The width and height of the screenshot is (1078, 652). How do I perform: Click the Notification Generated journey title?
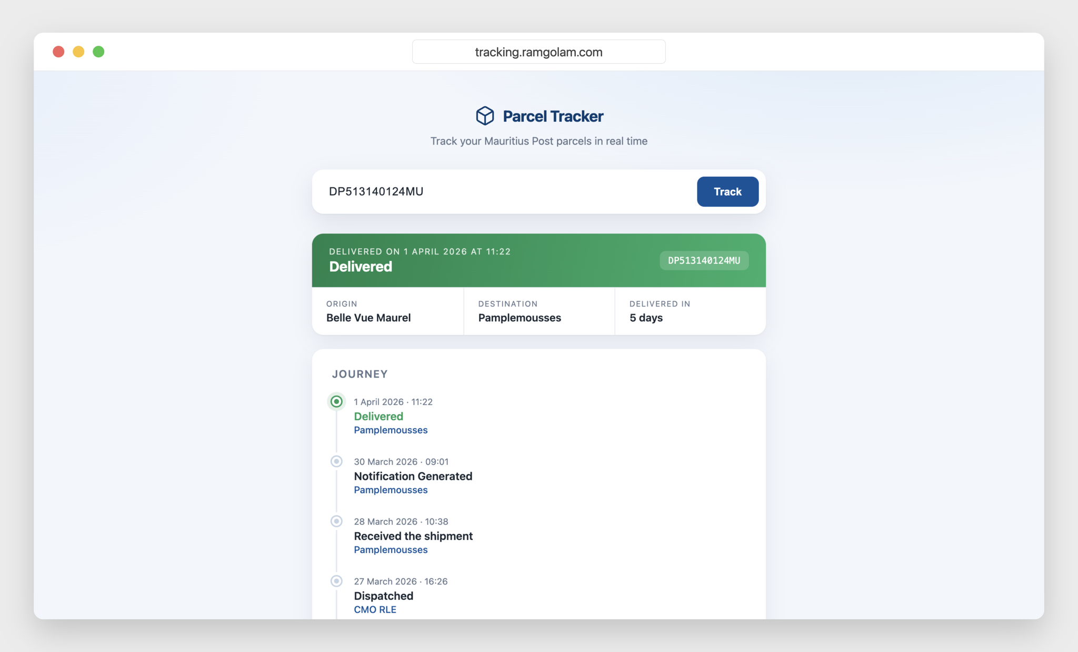click(x=413, y=476)
